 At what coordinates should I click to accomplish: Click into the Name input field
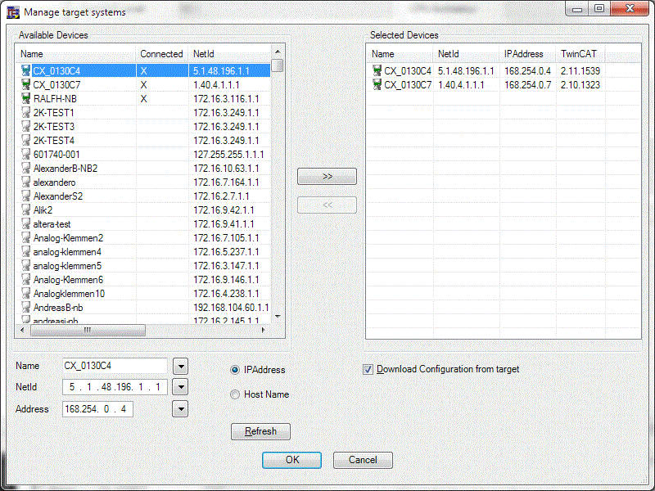pyautogui.click(x=115, y=366)
